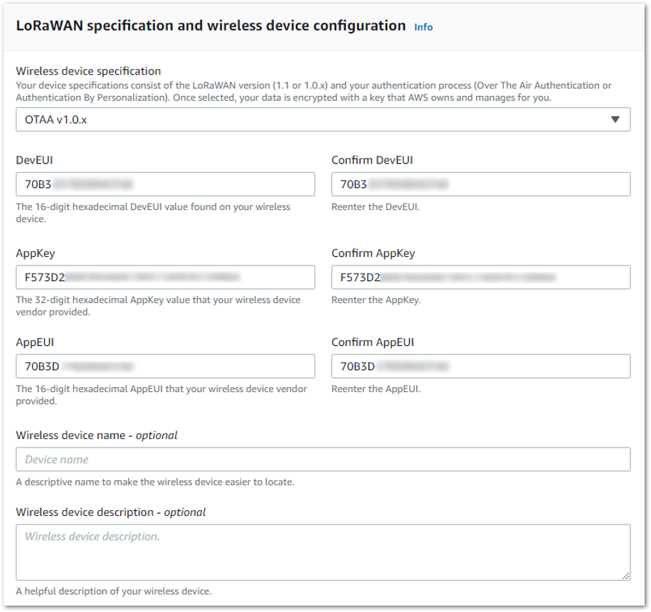This screenshot has width=651, height=612.
Task: Click the 16-digit hexadecimal AppEUI help text
Action: pos(162,395)
